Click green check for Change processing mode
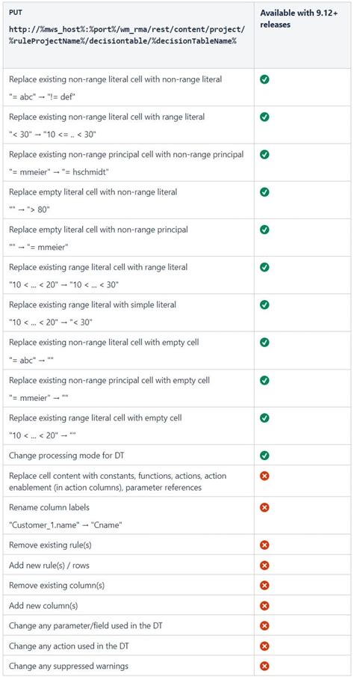354x680 pixels. pos(264,456)
